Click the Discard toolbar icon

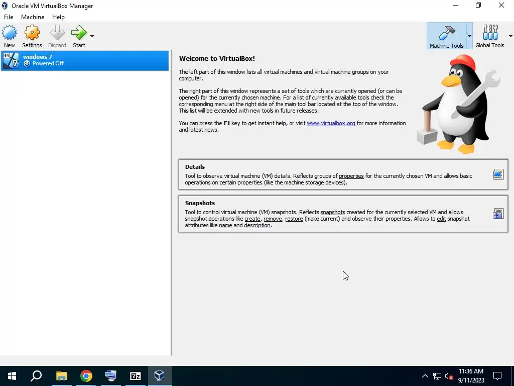coord(57,36)
